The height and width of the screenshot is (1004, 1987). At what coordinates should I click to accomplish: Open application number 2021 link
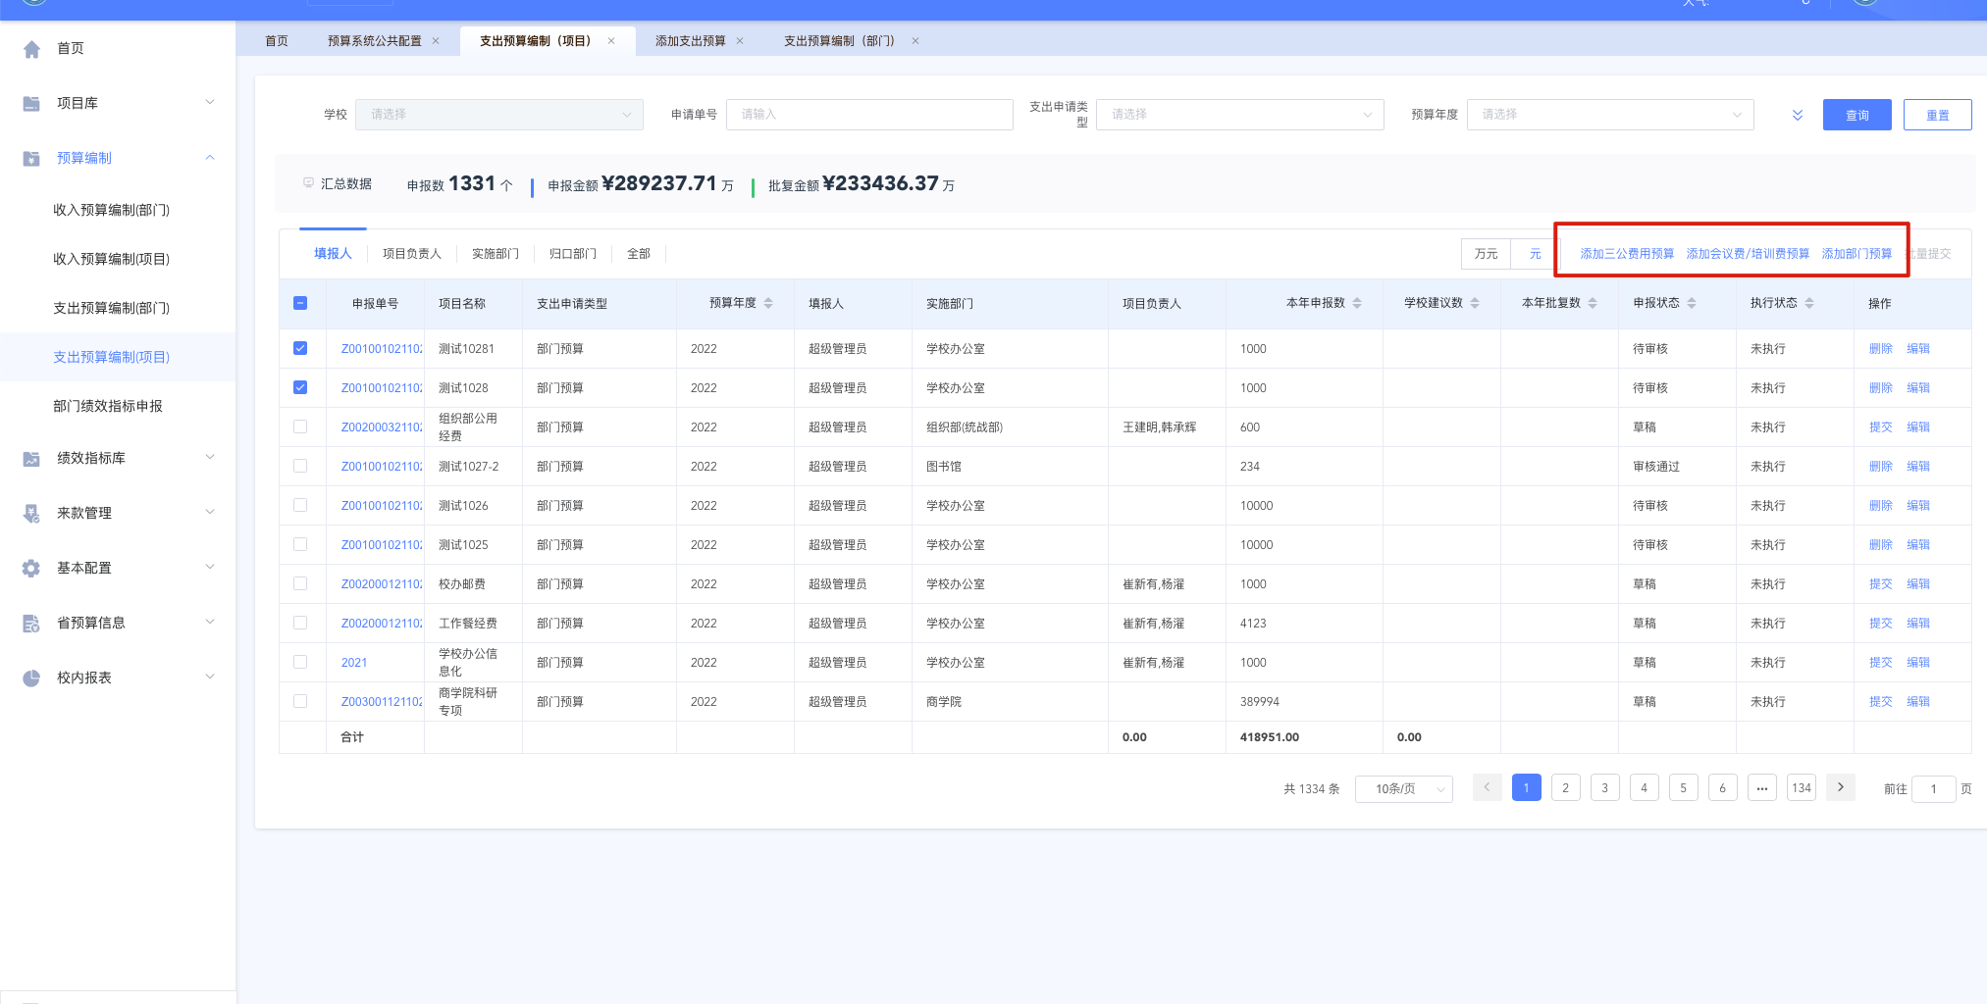coord(354,663)
